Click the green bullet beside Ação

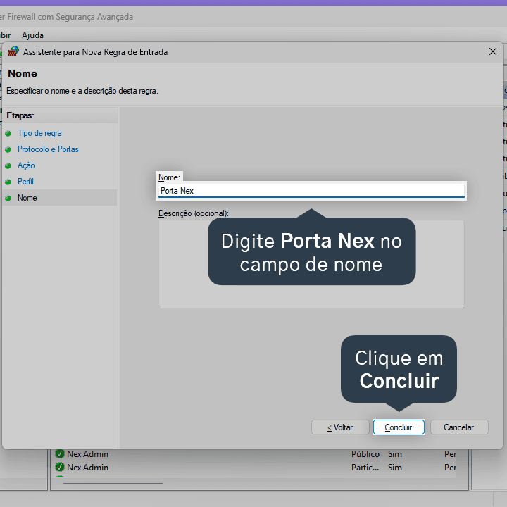click(8, 165)
